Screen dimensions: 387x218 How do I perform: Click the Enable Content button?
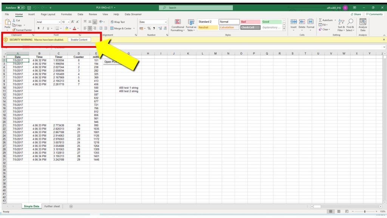79,40
